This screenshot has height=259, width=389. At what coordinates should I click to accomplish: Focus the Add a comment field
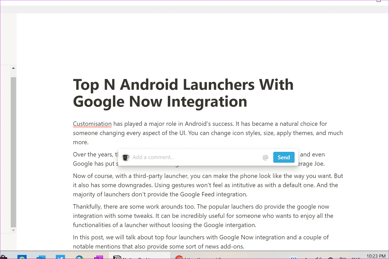point(196,157)
